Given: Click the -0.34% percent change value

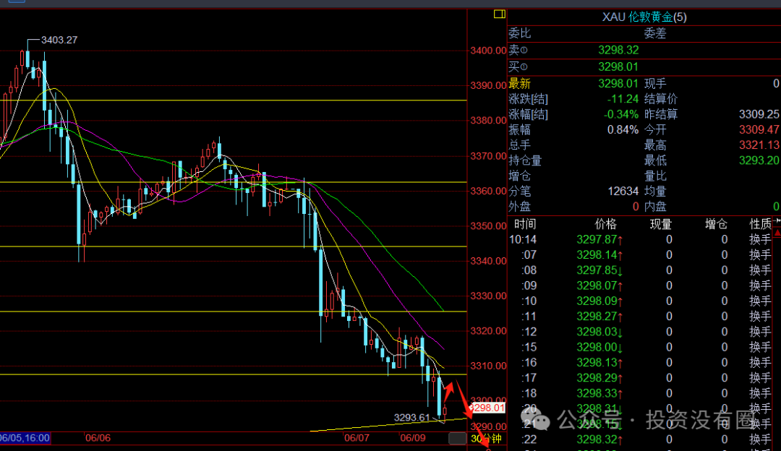Looking at the screenshot, I should tap(620, 114).
